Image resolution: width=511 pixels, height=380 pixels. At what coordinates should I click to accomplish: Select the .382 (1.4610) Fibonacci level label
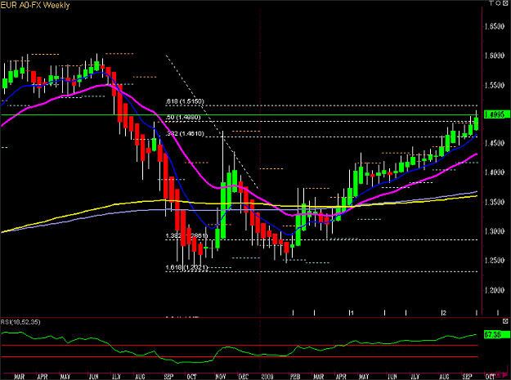(185, 133)
